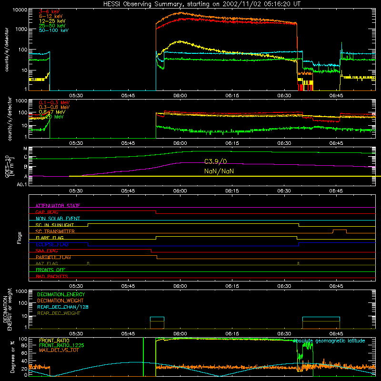Image resolution: width=381 pixels, height=381 pixels.
Task: Click the 06:00 time label under keV panel
Action: (x=180, y=96)
